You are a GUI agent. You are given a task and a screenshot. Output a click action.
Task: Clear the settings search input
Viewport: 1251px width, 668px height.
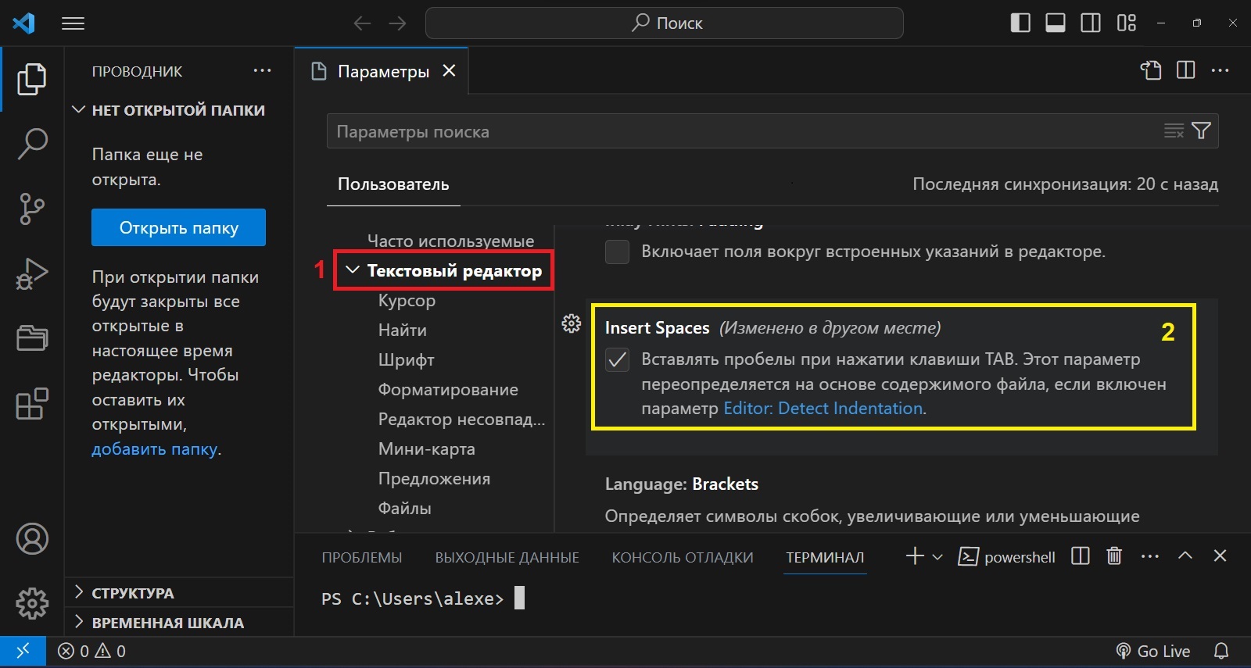pyautogui.click(x=1174, y=131)
